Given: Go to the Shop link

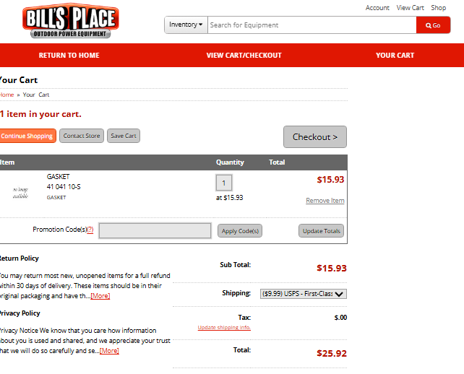Looking at the screenshot, I should pos(438,8).
